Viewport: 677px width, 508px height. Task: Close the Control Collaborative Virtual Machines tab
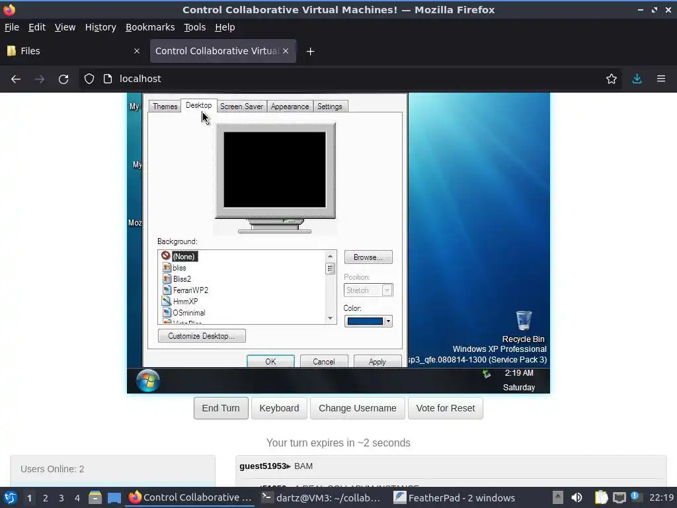pyautogui.click(x=286, y=51)
